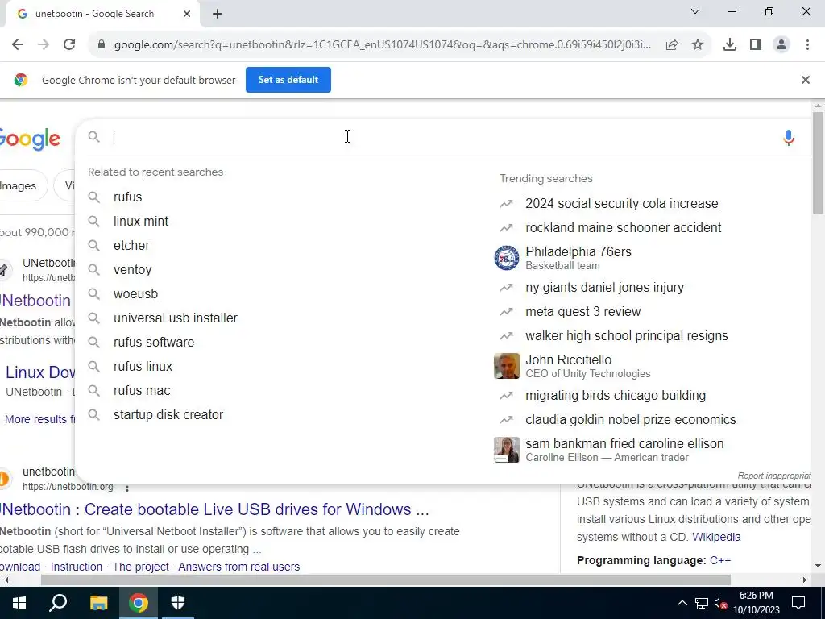The image size is (825, 619).
Task: Open Windows Security shield in taskbar
Action: coord(178,603)
